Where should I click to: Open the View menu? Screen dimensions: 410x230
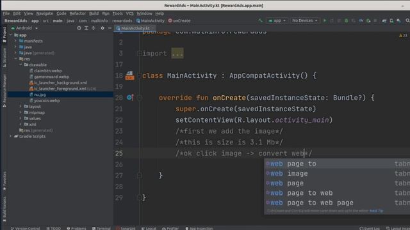pos(28,13)
